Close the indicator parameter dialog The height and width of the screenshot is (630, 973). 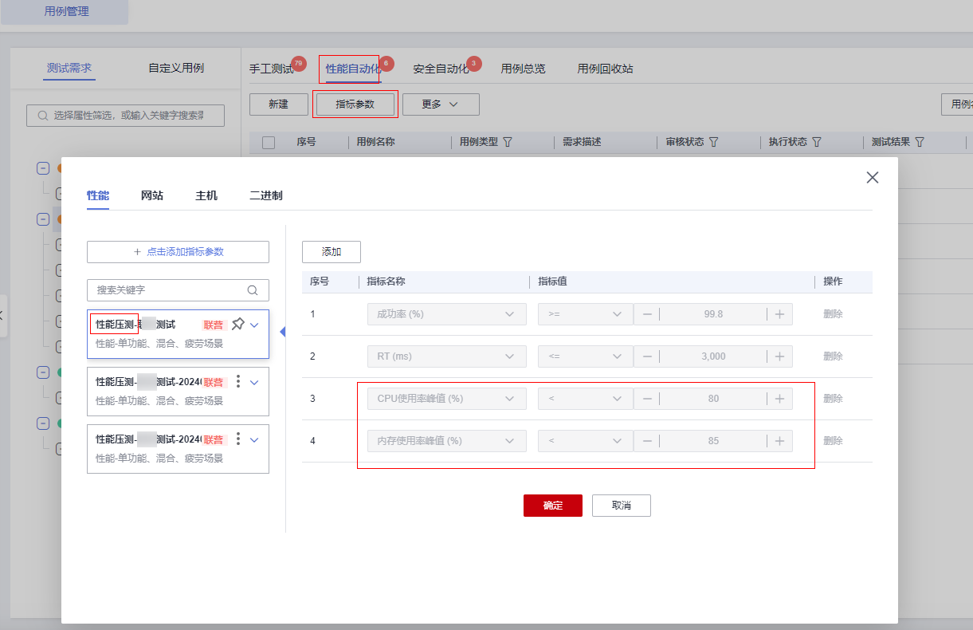pyautogui.click(x=873, y=178)
